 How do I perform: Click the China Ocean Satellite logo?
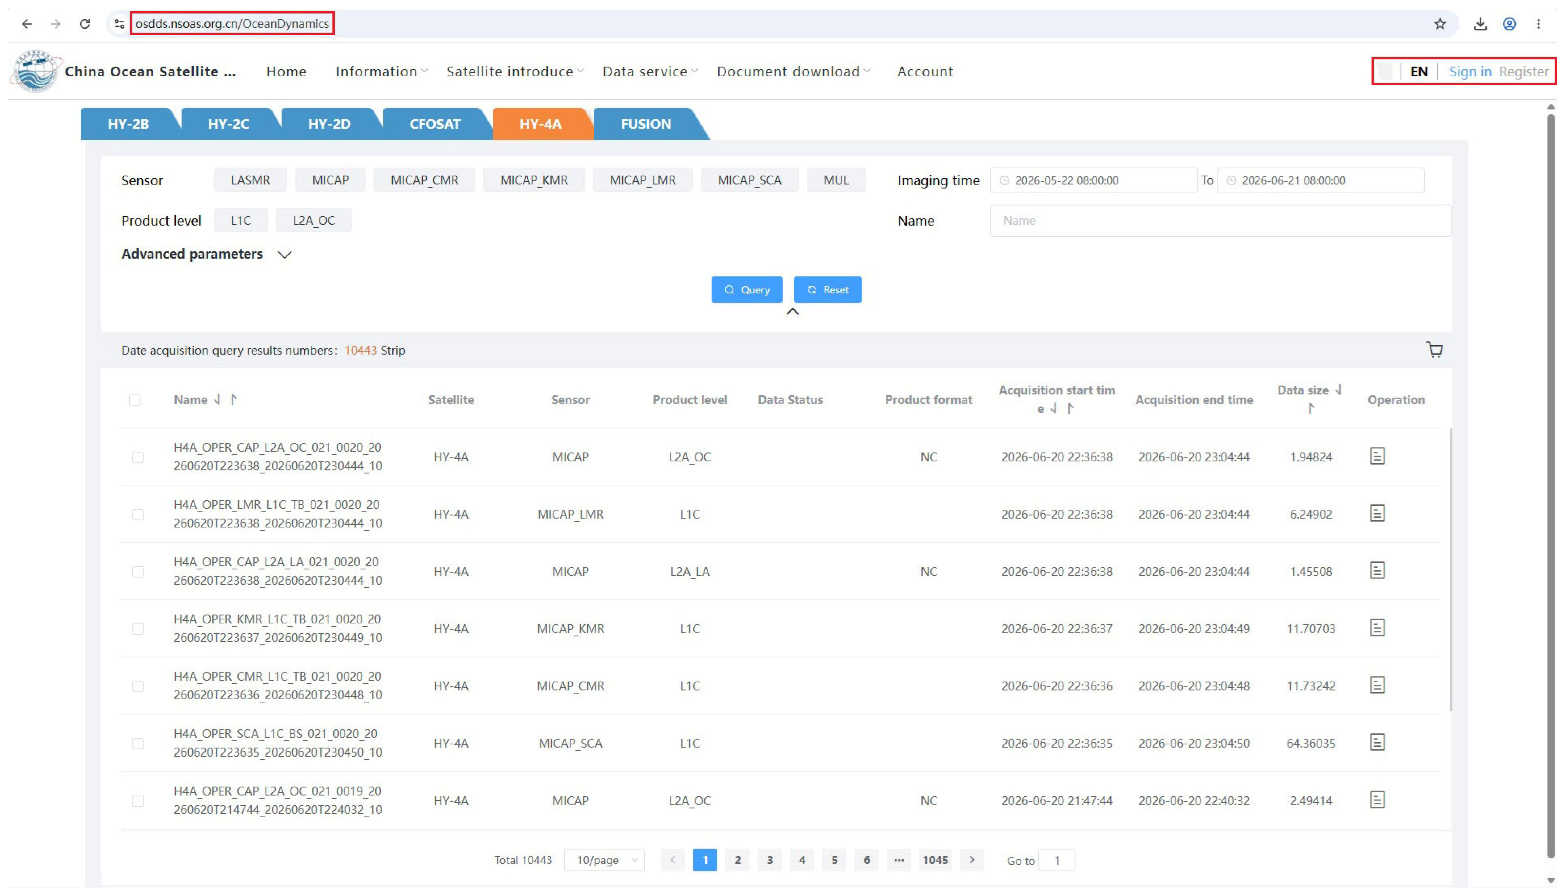(36, 71)
